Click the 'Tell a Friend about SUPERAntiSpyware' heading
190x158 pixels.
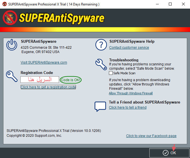pos(144,102)
